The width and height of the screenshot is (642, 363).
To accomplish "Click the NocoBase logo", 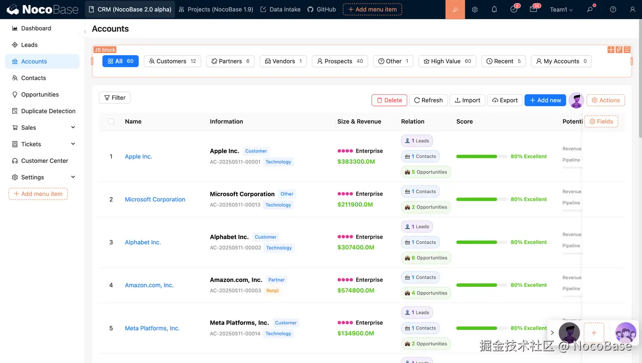I will 43,10.
